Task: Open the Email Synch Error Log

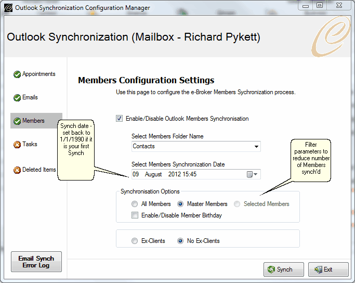Action: [x=36, y=262]
